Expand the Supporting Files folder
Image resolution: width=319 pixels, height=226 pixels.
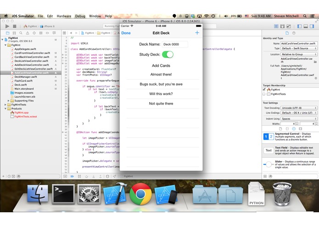tap(9, 101)
